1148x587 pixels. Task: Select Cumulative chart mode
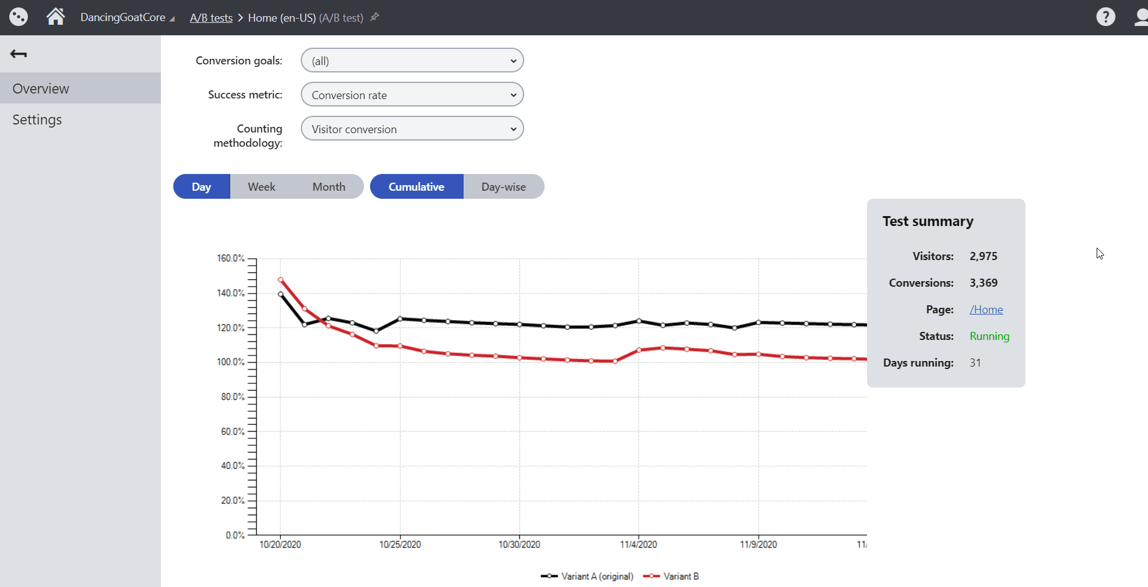(x=416, y=186)
